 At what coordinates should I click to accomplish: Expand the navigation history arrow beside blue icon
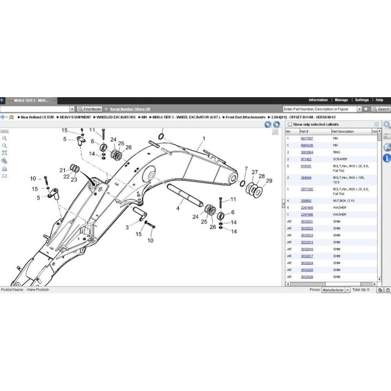tap(7, 117)
